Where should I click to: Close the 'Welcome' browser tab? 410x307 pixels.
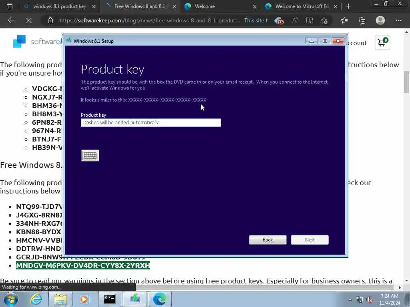click(x=255, y=6)
